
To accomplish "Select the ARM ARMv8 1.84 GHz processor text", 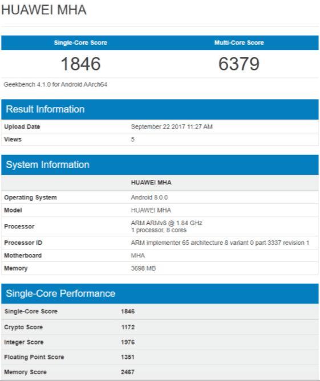I will 167,223.
